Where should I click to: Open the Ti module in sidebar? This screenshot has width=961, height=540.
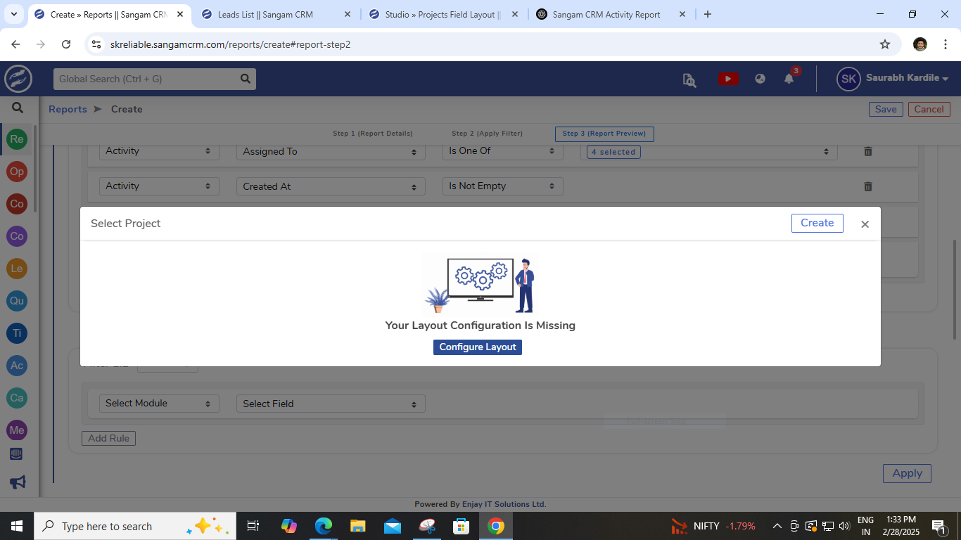(17, 333)
